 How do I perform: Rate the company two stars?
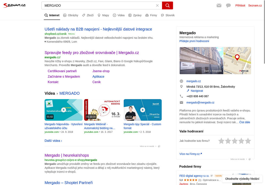[228, 141]
